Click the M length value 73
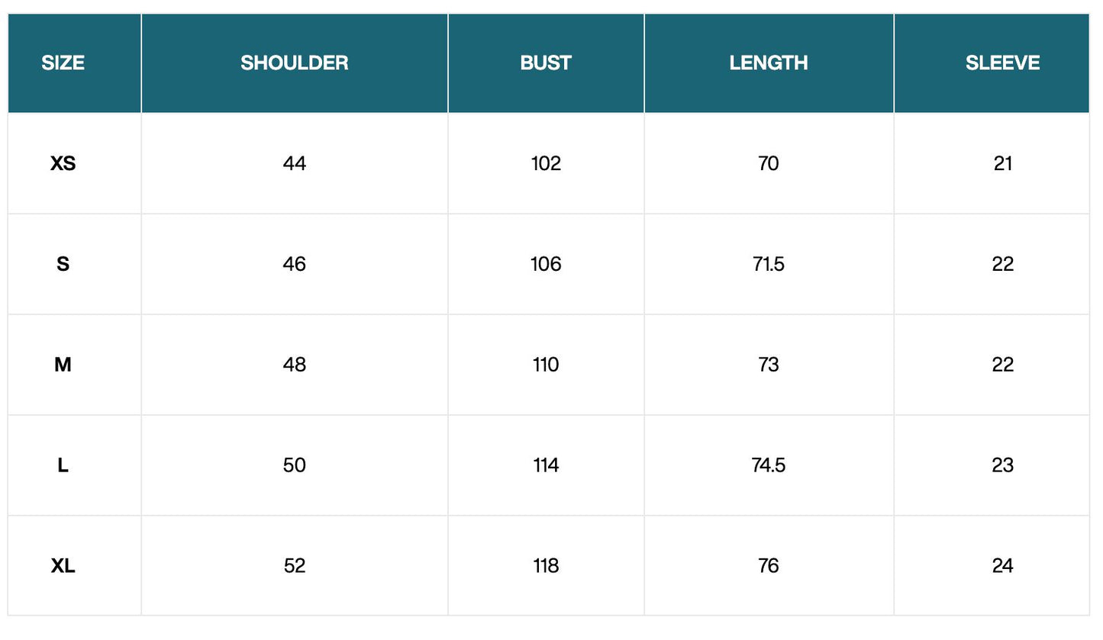 [768, 365]
